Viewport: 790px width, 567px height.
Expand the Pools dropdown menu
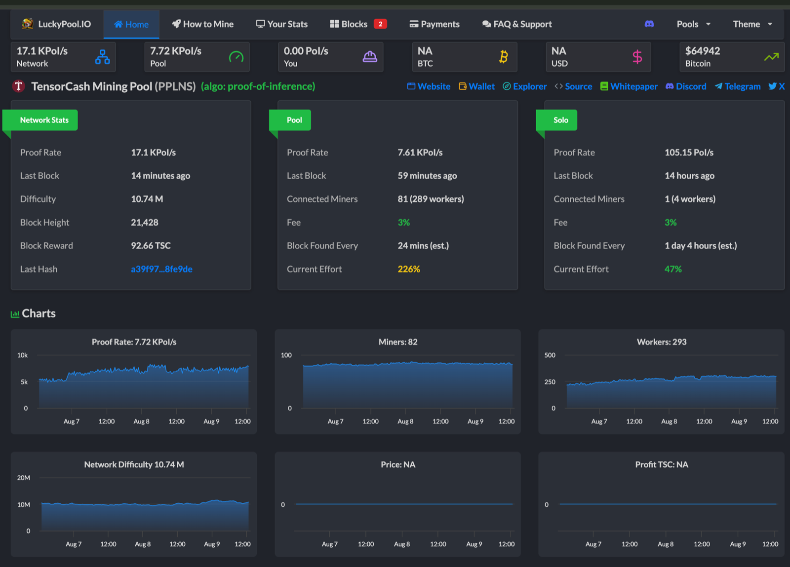point(694,24)
